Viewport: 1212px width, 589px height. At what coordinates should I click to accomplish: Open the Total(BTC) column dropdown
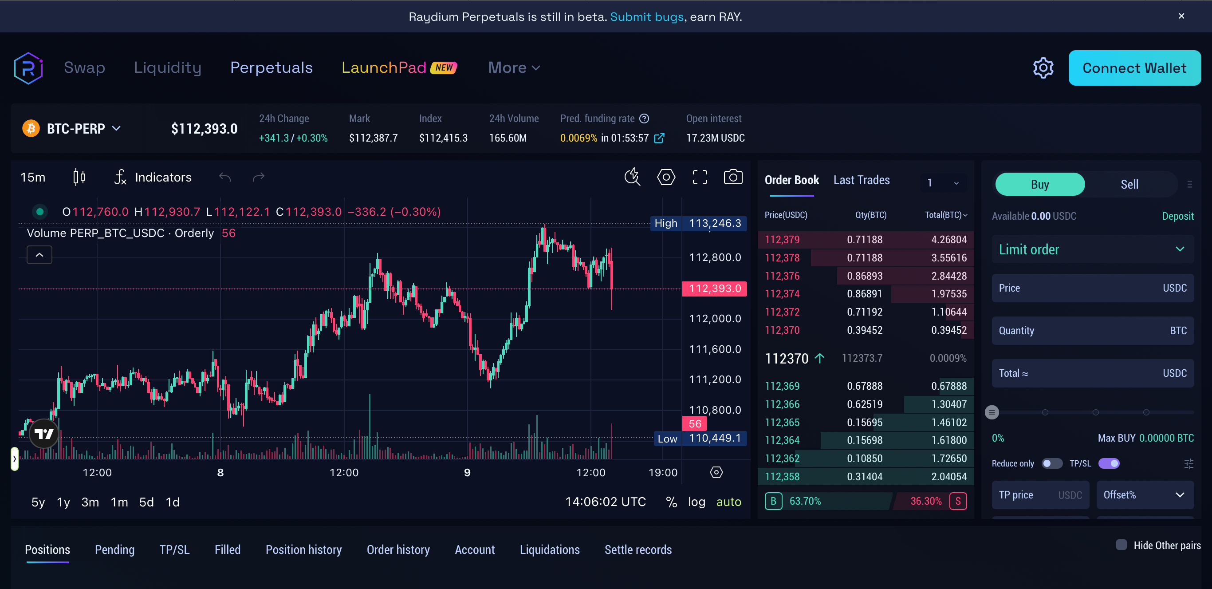pos(946,215)
